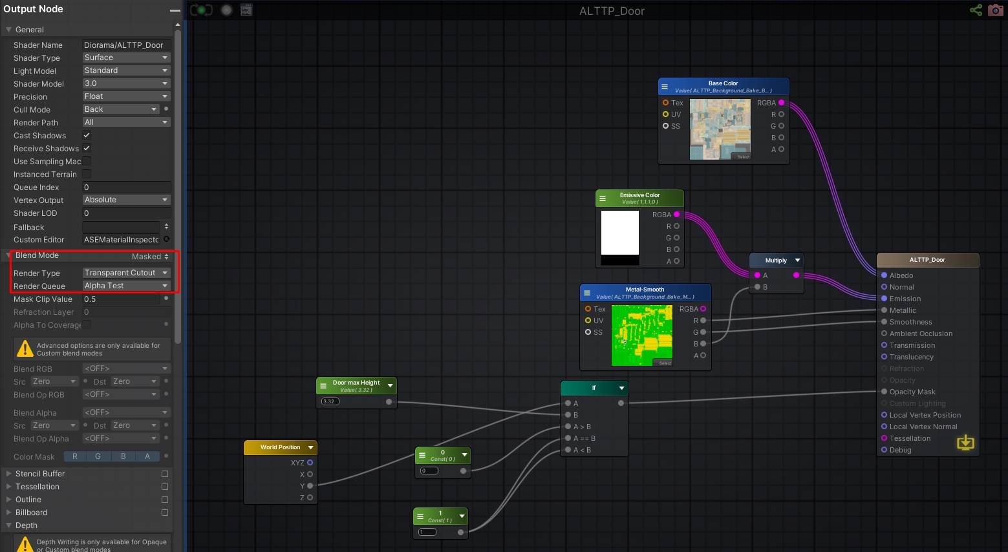
Task: Click the share icon at top right
Action: (976, 10)
